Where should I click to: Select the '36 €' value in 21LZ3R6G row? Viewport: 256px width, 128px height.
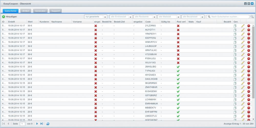(x=30, y=25)
